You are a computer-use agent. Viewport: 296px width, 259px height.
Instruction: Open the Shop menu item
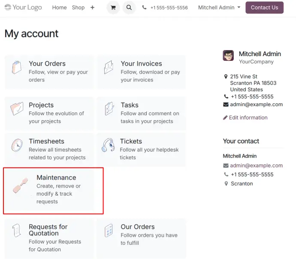78,8
